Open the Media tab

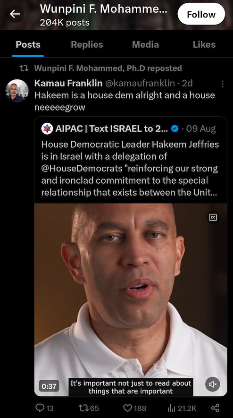pyautogui.click(x=145, y=44)
